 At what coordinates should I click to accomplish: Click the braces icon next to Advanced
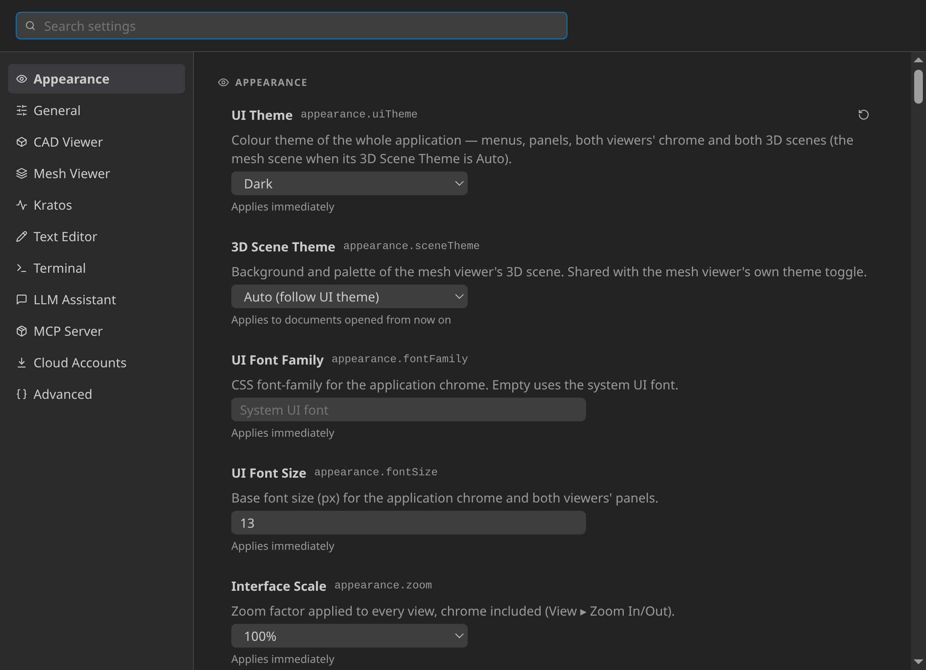pyautogui.click(x=22, y=394)
